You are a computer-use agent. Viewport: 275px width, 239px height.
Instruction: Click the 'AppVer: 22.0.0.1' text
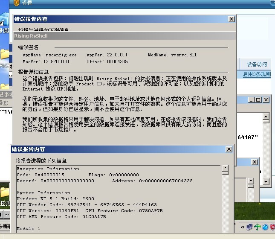107,55
